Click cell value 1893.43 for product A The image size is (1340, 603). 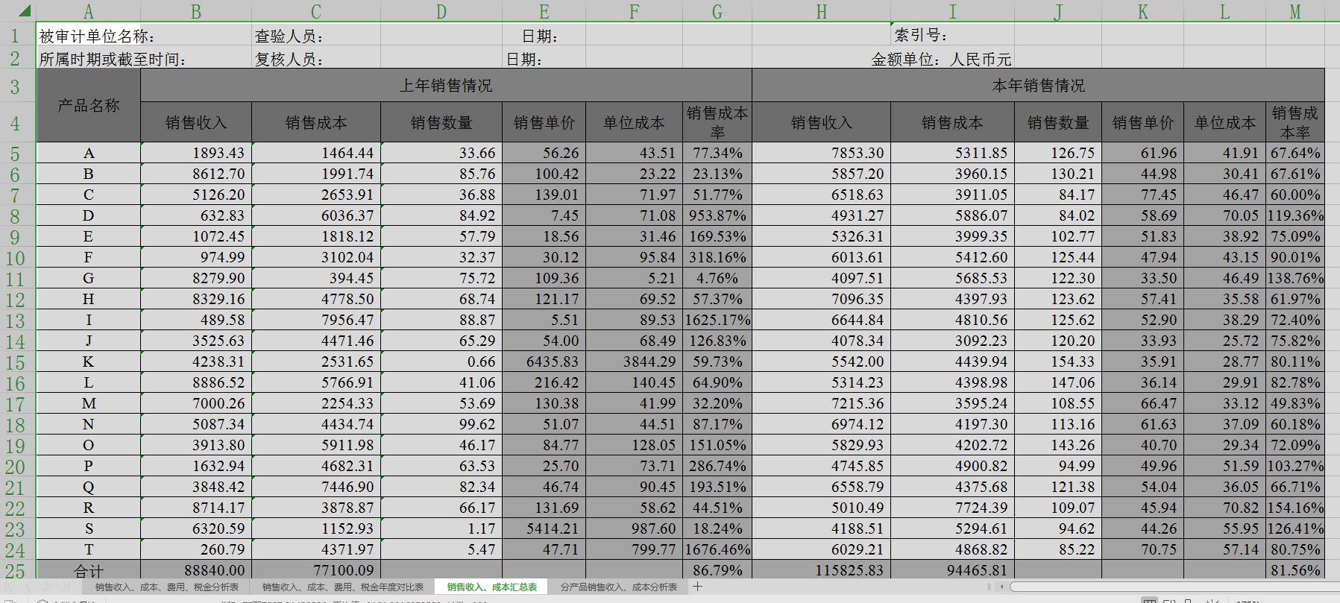click(196, 153)
